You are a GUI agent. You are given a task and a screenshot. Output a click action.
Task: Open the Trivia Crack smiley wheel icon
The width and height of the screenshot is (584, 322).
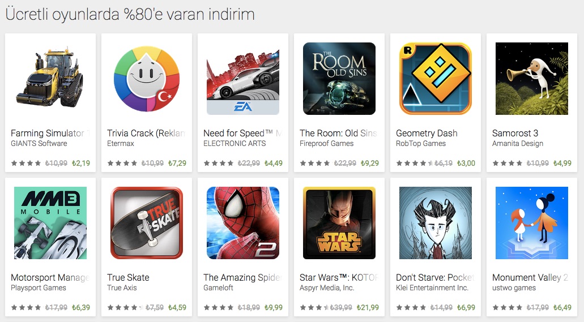coord(147,79)
